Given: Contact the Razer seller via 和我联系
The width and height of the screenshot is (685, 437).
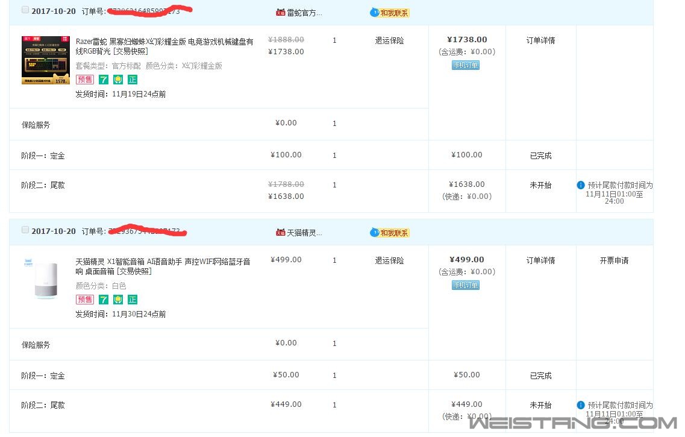Looking at the screenshot, I should [389, 13].
